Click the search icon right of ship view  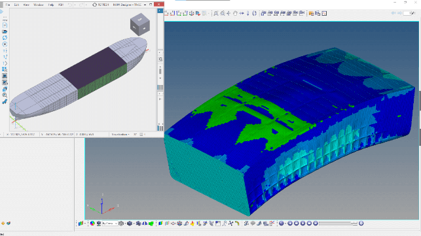pos(160,59)
